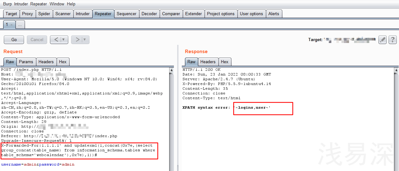399x171 pixels.
Task: Open the Repeater menu in menu bar
Action: [x=39, y=4]
